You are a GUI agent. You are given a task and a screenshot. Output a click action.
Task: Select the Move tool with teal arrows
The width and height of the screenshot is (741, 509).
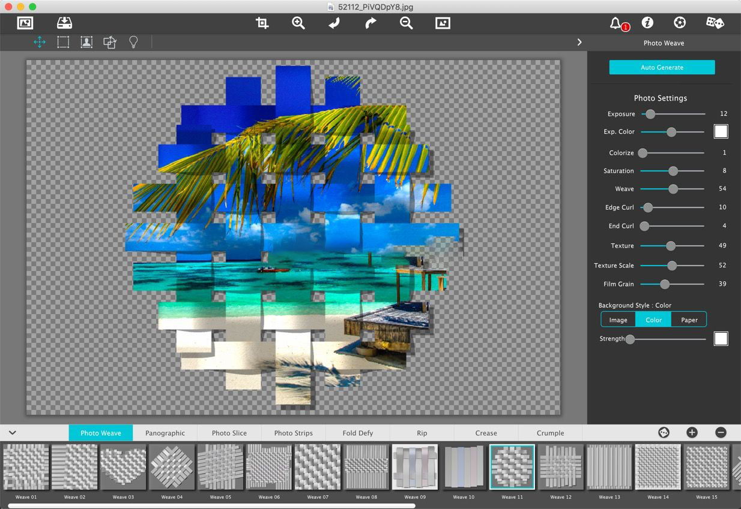pyautogui.click(x=39, y=42)
